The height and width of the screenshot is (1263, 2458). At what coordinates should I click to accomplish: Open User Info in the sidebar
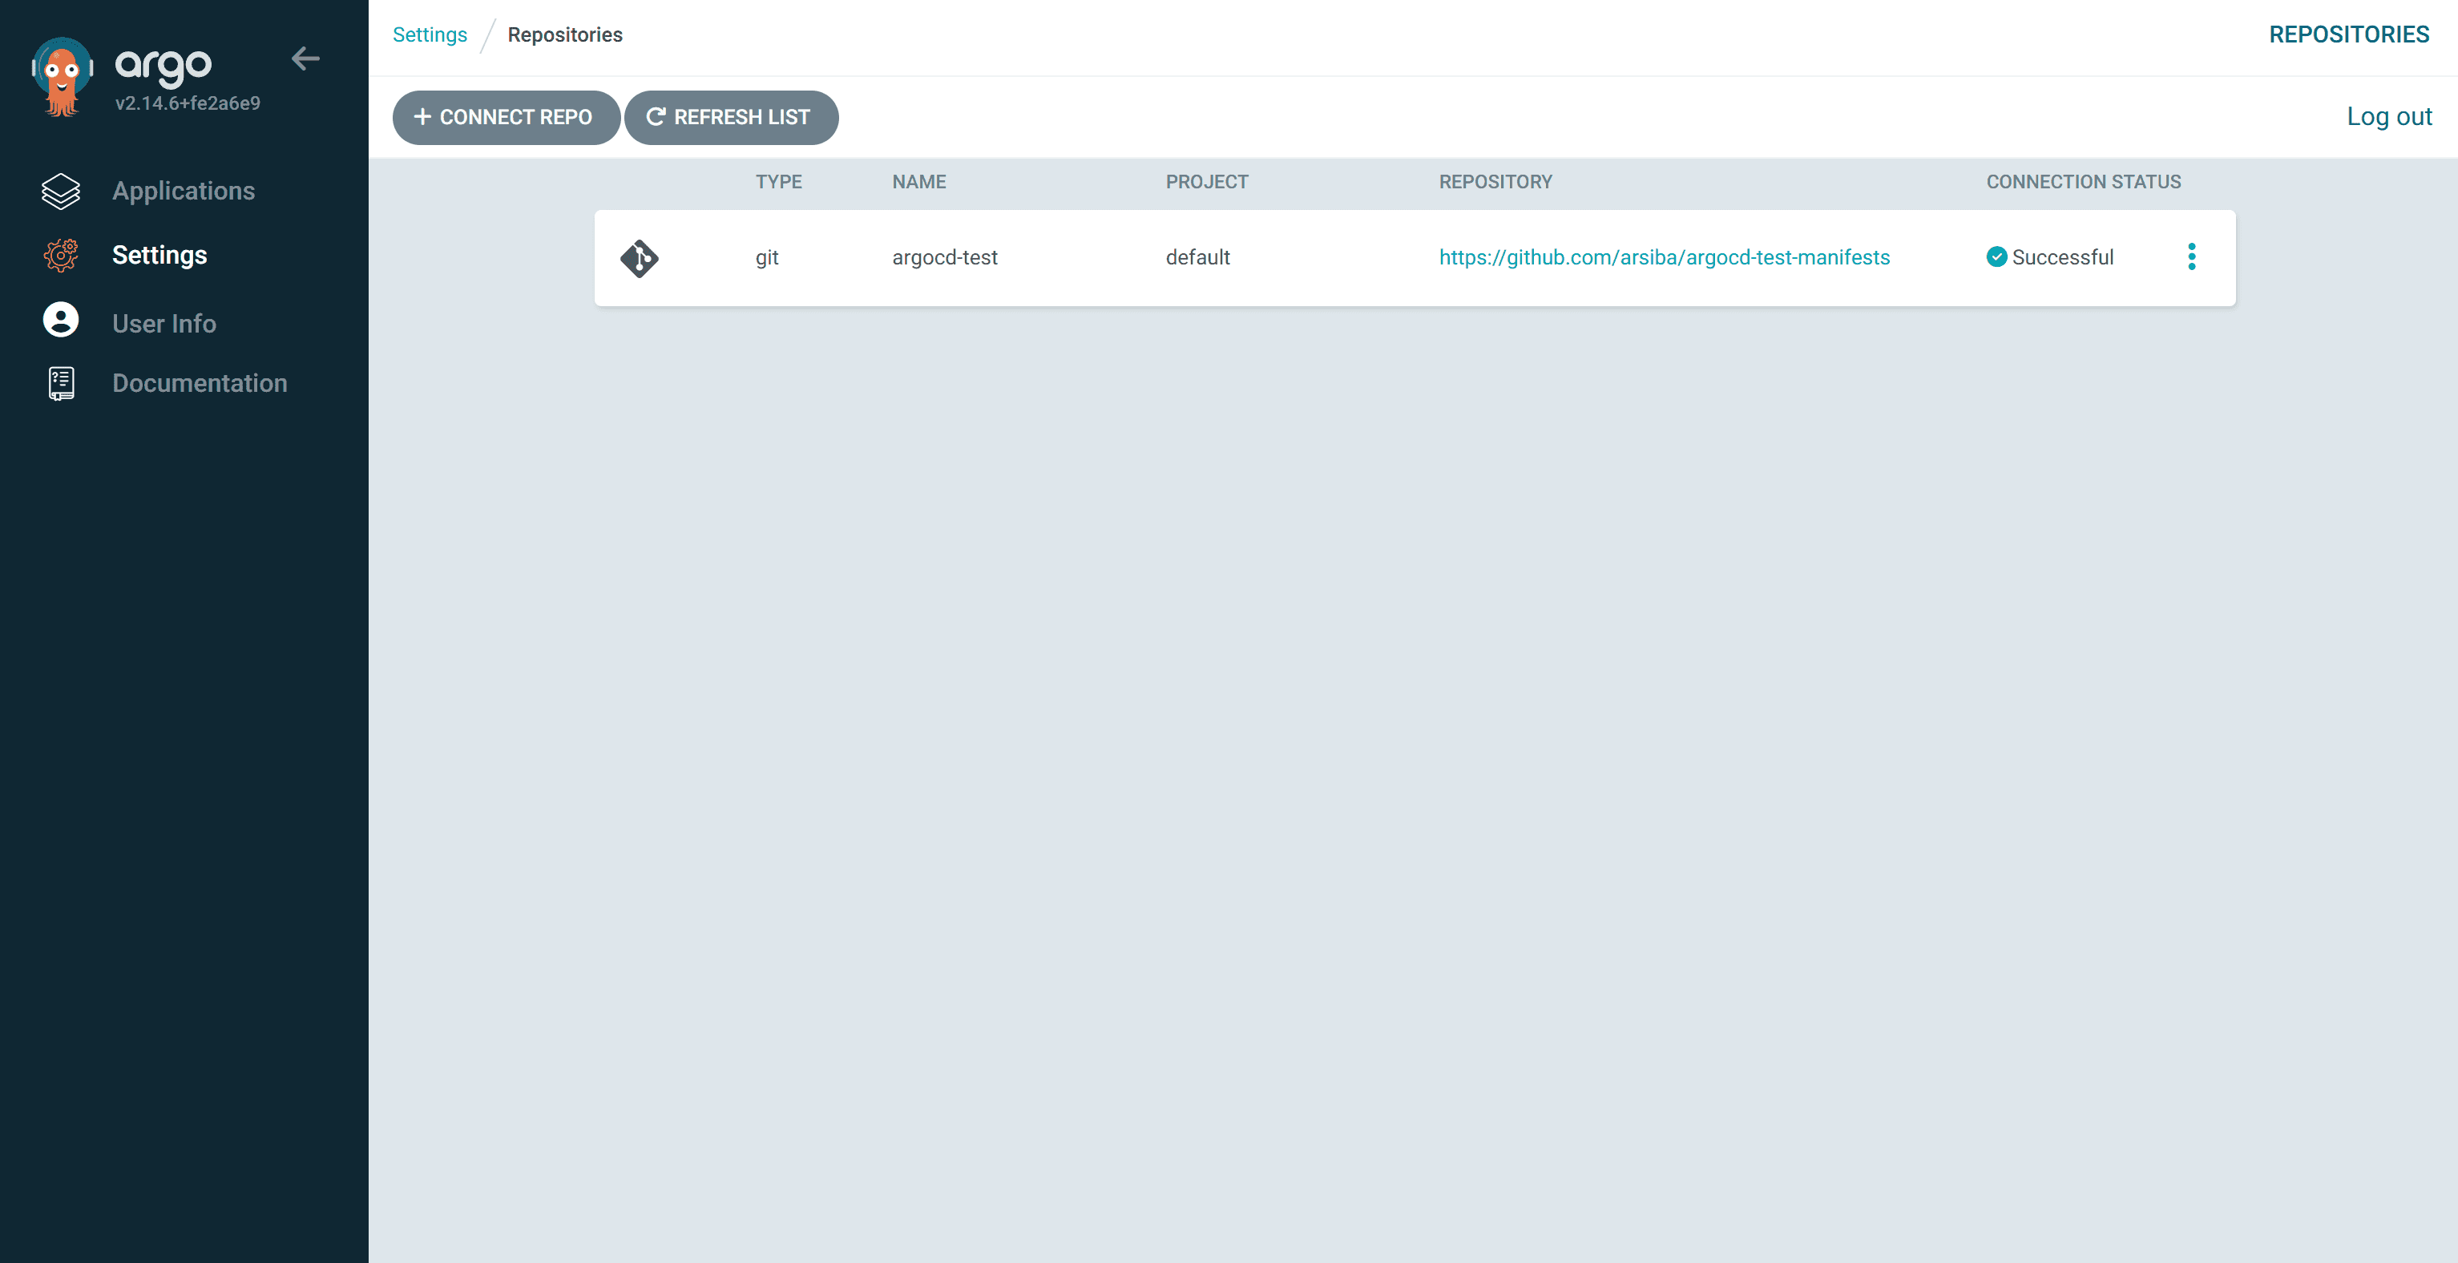pos(164,324)
